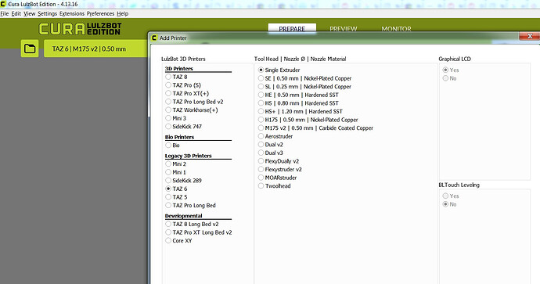Open the folder icon to load a file
540x284 pixels.
point(30,49)
